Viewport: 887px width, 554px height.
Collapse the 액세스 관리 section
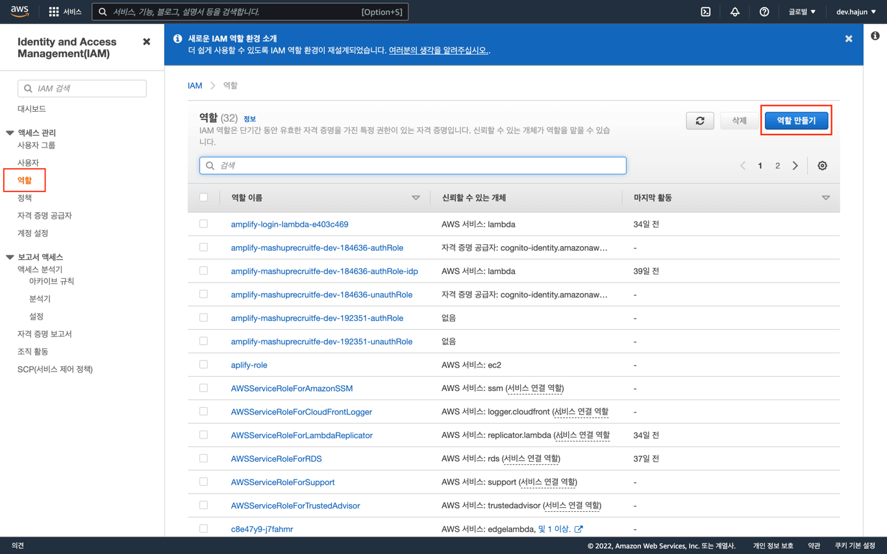10,132
